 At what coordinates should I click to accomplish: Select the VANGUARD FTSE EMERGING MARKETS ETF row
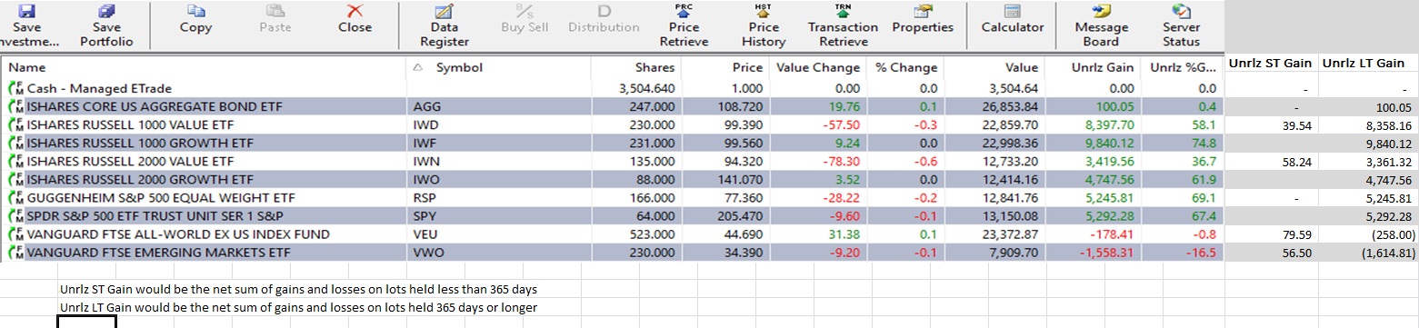click(613, 252)
